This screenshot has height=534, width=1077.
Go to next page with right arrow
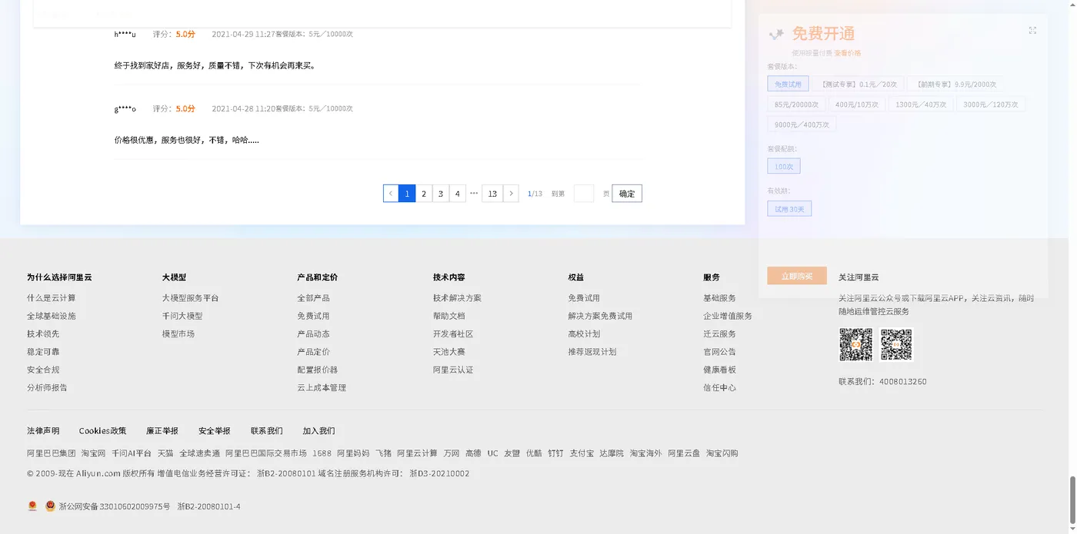pyautogui.click(x=511, y=194)
